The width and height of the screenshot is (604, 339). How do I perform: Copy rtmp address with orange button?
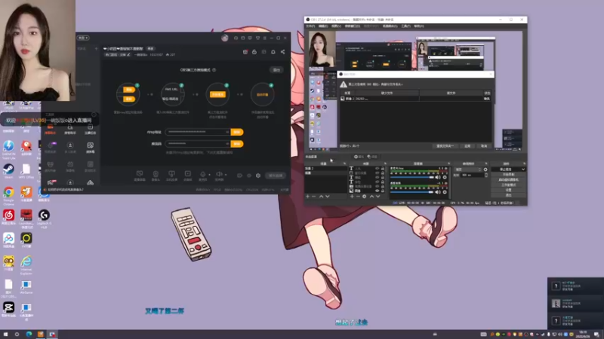pyautogui.click(x=237, y=132)
